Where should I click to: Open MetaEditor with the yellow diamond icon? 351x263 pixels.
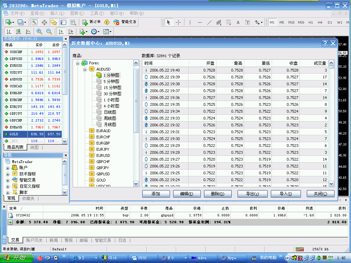coord(107,22)
